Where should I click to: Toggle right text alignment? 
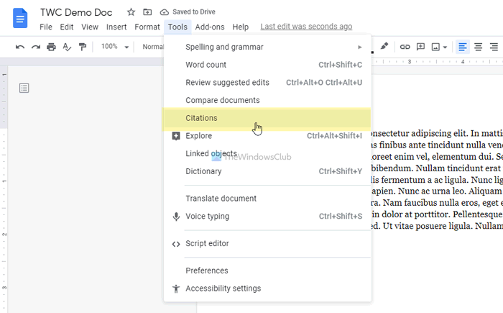[494, 47]
